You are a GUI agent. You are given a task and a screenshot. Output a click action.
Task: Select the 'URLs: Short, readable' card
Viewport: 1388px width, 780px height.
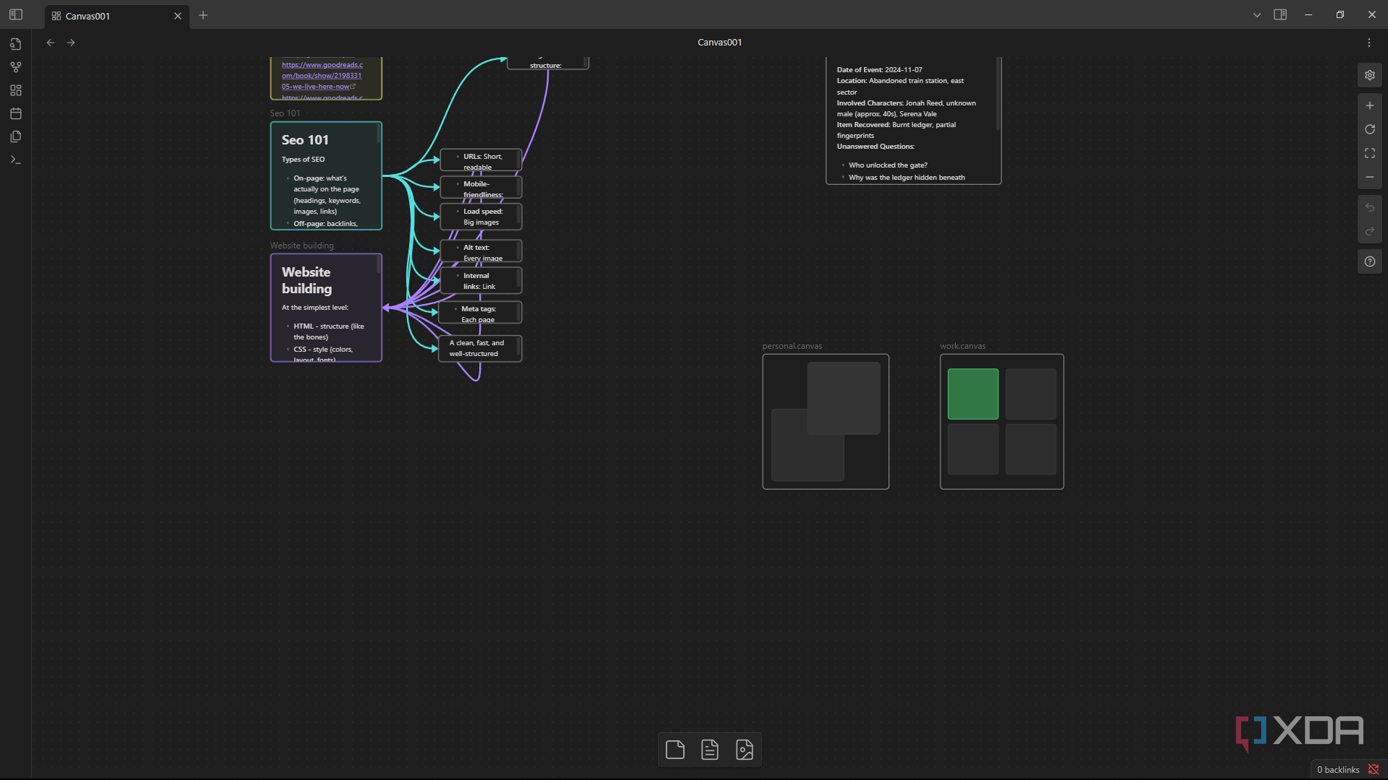tap(481, 160)
